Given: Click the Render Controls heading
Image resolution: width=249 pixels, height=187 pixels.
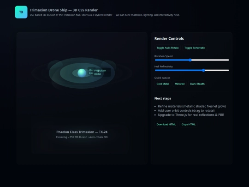Looking at the screenshot, I should click(169, 39).
